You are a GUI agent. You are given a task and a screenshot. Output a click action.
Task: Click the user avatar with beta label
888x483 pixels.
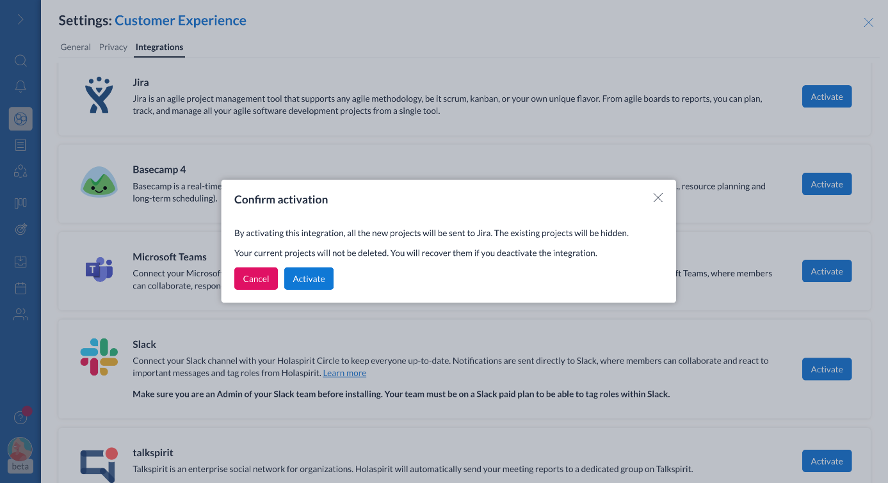coord(20,455)
